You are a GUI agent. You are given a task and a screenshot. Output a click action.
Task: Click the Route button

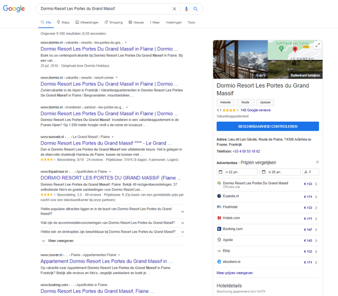pos(245,102)
